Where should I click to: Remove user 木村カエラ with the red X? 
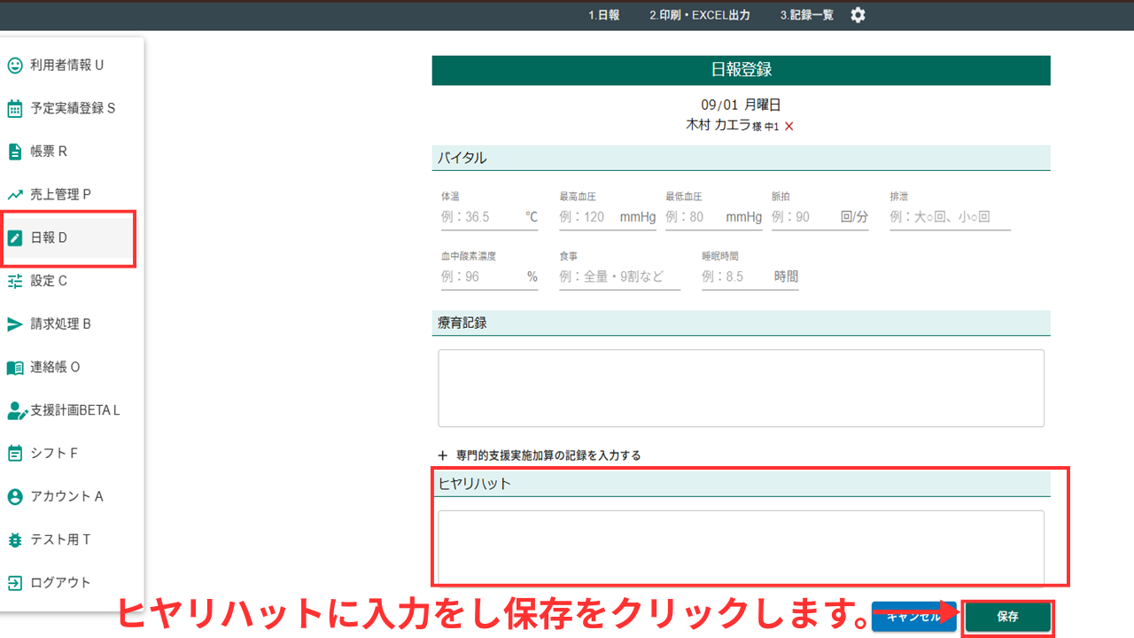pyautogui.click(x=789, y=127)
